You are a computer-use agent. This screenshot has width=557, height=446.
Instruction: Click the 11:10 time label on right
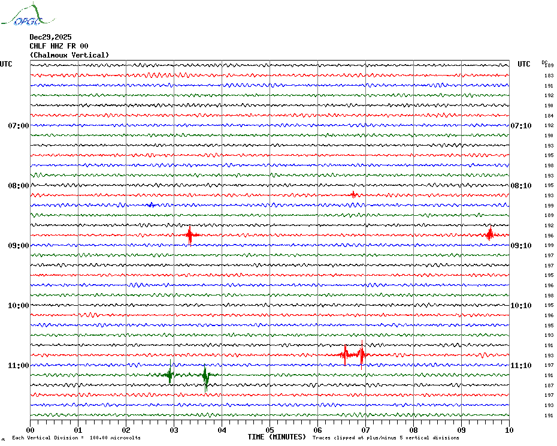[520, 366]
